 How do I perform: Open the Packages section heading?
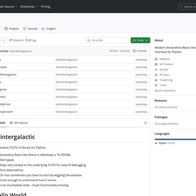(161, 117)
